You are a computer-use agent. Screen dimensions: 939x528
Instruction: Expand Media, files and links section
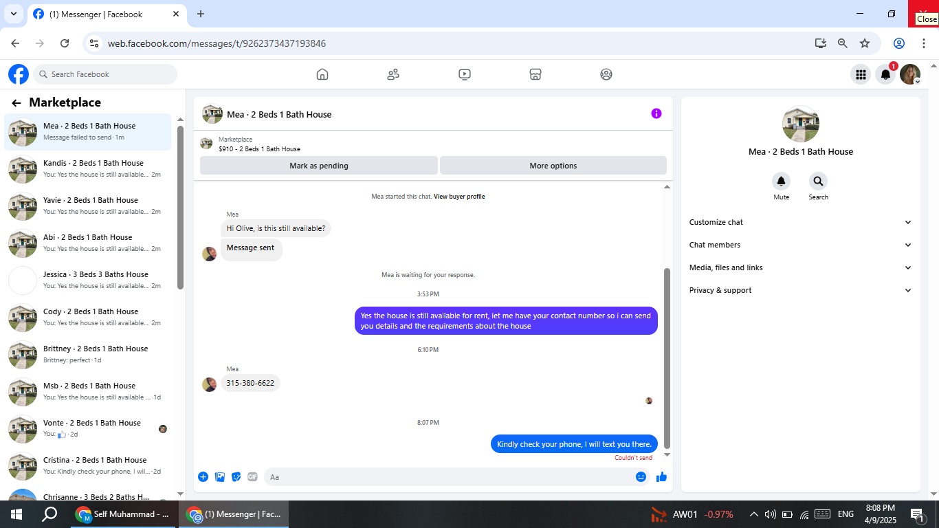pos(801,267)
